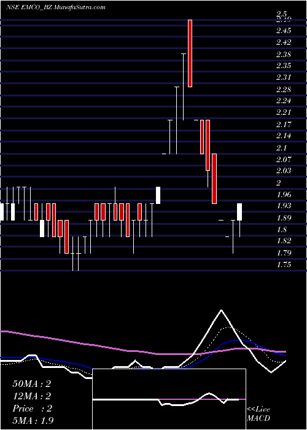This screenshot has height=430, width=307.
Task: Click the 2.24 price axis label
Action: click(284, 101)
